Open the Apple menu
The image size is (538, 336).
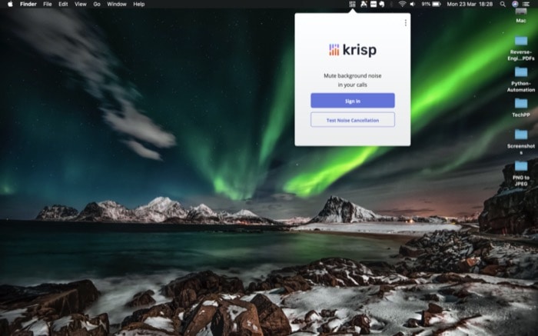pyautogui.click(x=10, y=4)
